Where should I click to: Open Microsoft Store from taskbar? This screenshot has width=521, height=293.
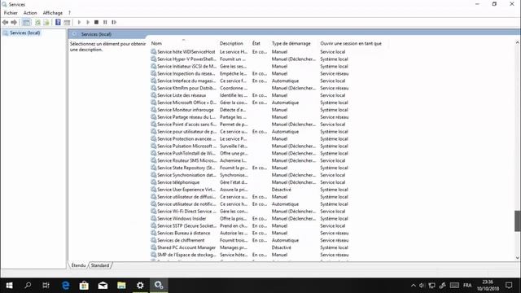pyautogui.click(x=84, y=286)
